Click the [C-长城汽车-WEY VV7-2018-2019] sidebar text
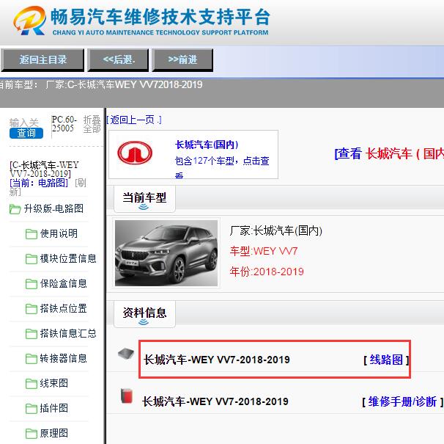The width and height of the screenshot is (444, 444). coord(44,170)
